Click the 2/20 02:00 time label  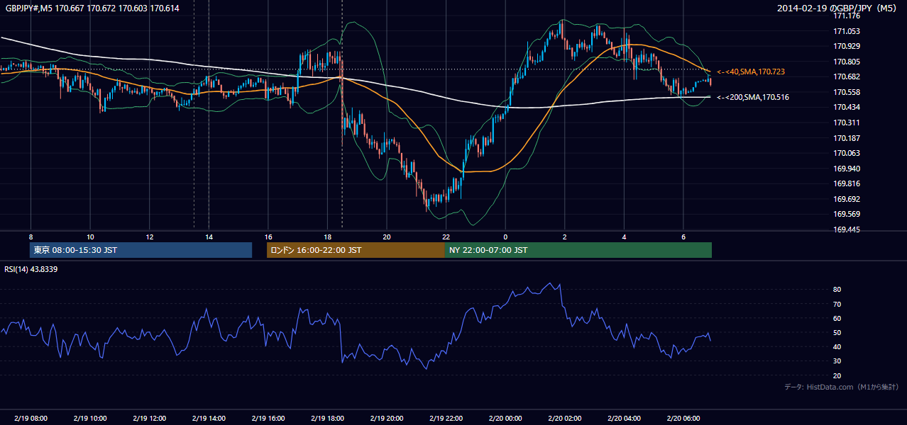[x=564, y=418]
